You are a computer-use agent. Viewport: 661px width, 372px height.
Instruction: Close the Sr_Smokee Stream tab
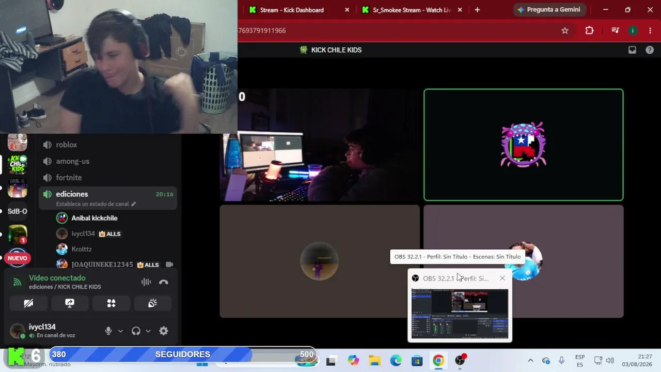click(x=460, y=10)
